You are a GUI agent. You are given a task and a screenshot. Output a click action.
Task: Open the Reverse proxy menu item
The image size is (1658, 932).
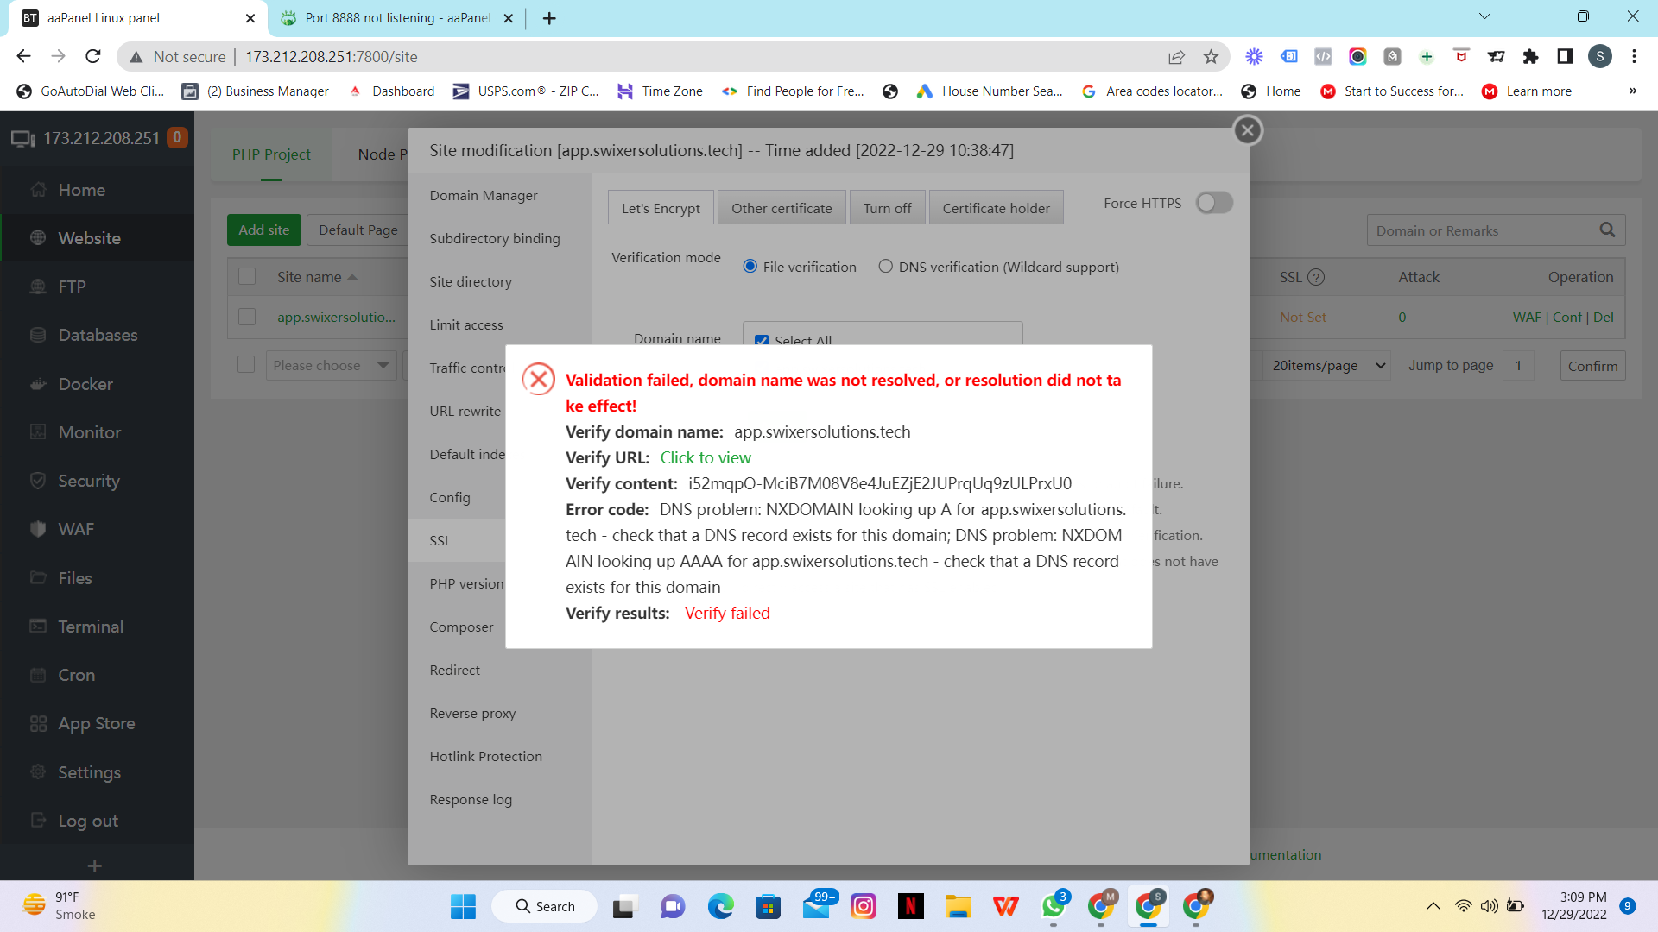(472, 713)
